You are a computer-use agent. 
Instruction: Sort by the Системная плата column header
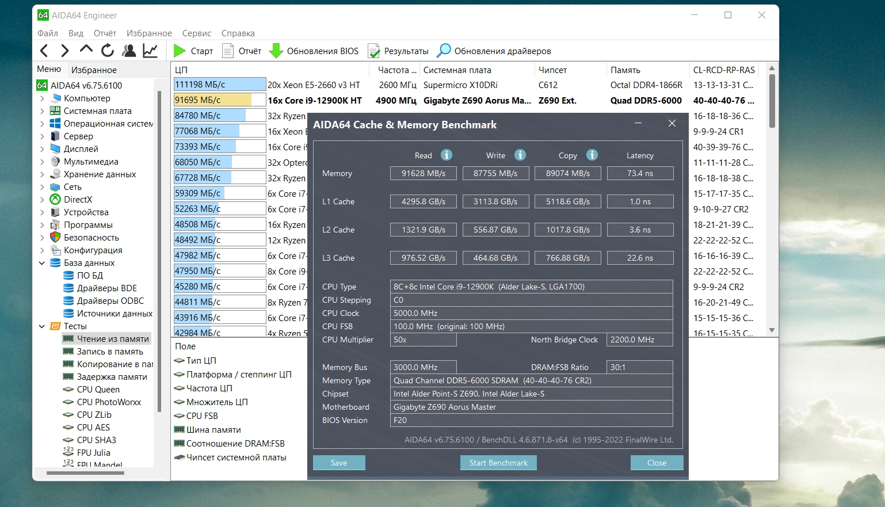[478, 70]
